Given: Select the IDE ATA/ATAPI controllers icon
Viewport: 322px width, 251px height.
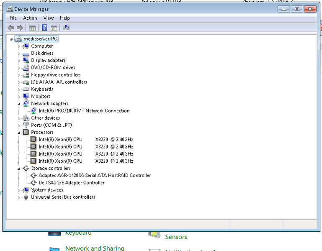Looking at the screenshot, I should pyautogui.click(x=26, y=82).
